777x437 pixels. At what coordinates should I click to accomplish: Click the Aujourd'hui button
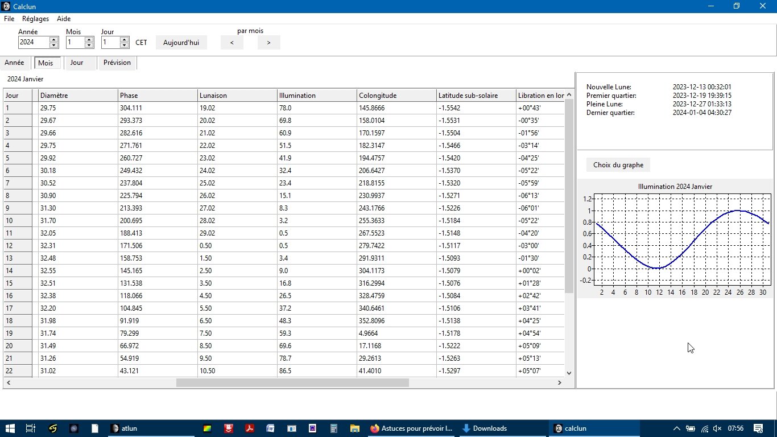pos(181,43)
